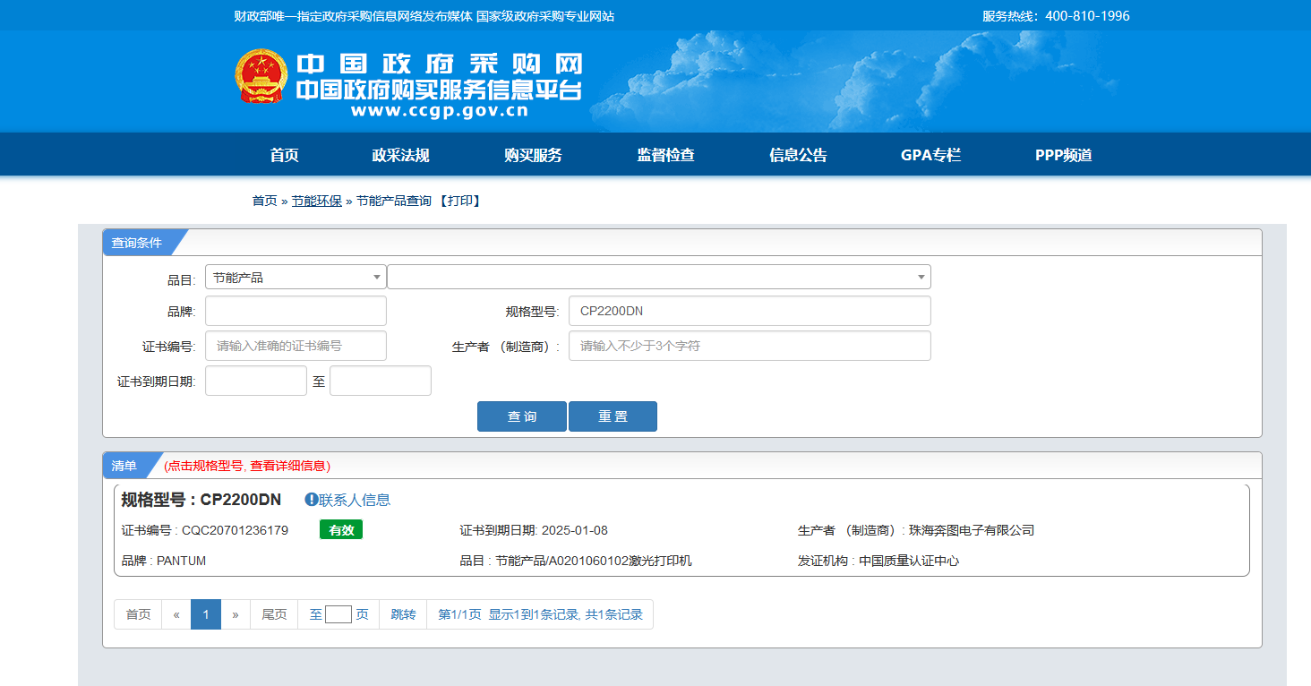1311x686 pixels.
Task: Click the green 有效 status badge
Action: pyautogui.click(x=341, y=530)
